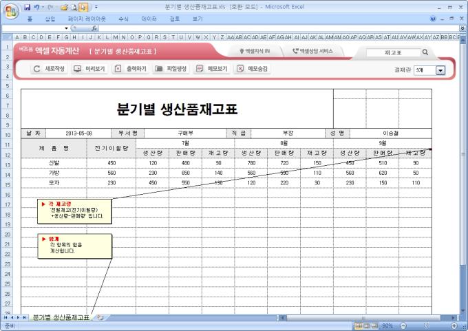Viewport: 468px width, 331px height.
Task: Click the magnifier search icon
Action: click(425, 52)
